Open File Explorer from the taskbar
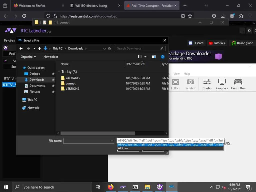The width and height of the screenshot is (256, 192). [147, 187]
